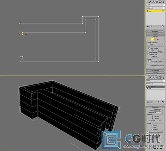166x151 pixels.
Task: Open Configure Modifier Sets below the Extrude stack
Action: point(163,102)
